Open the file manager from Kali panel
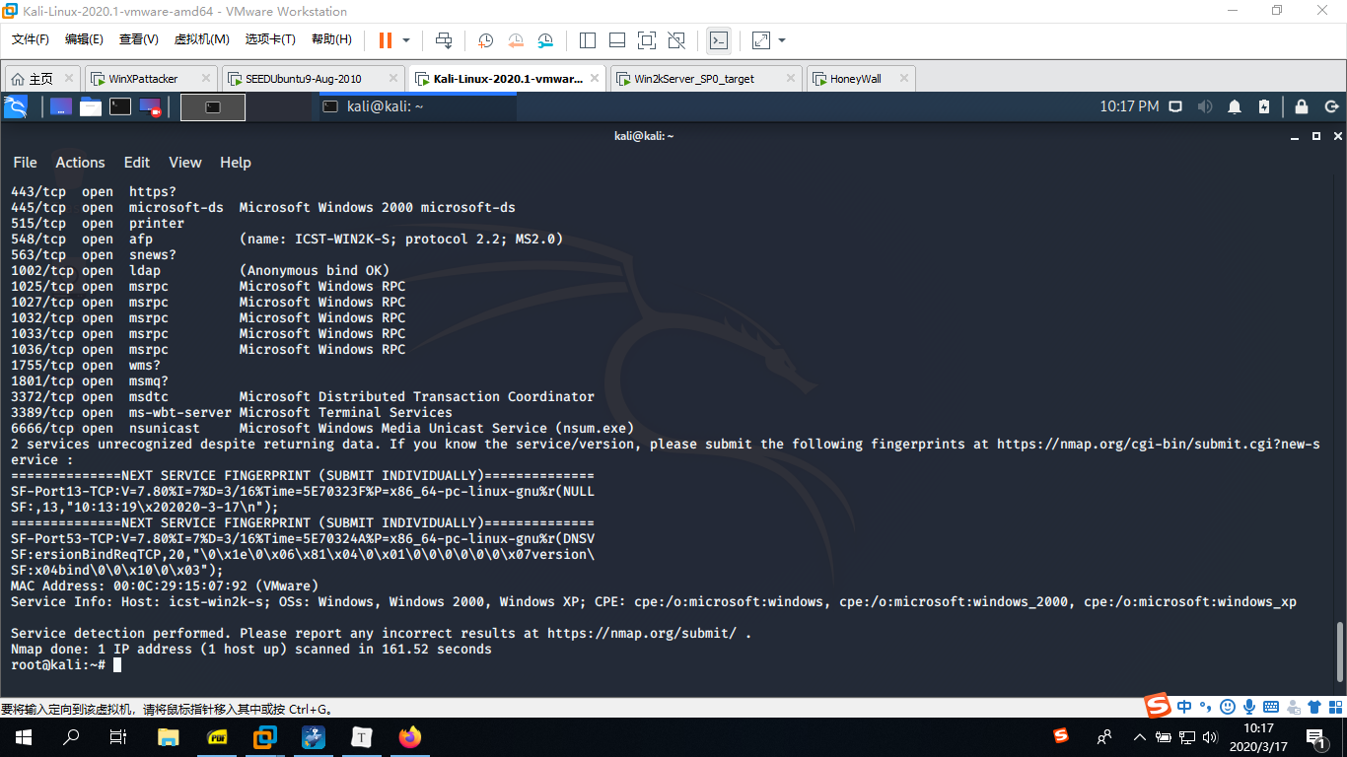This screenshot has width=1347, height=757. [x=91, y=106]
